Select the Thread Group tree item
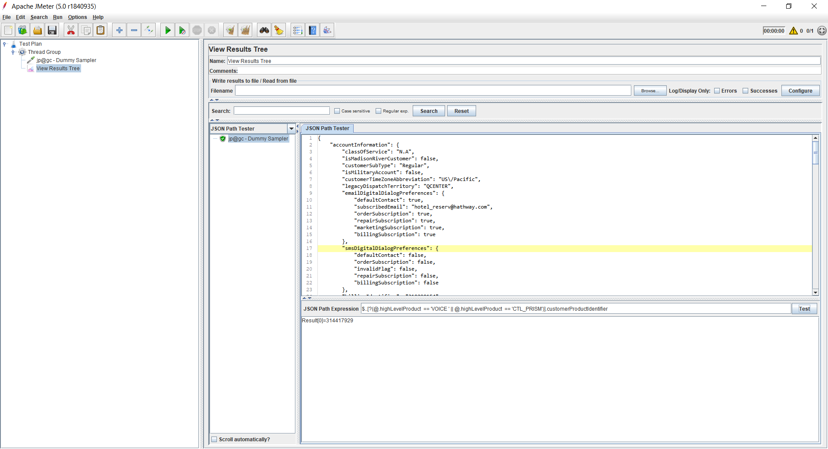 click(44, 52)
